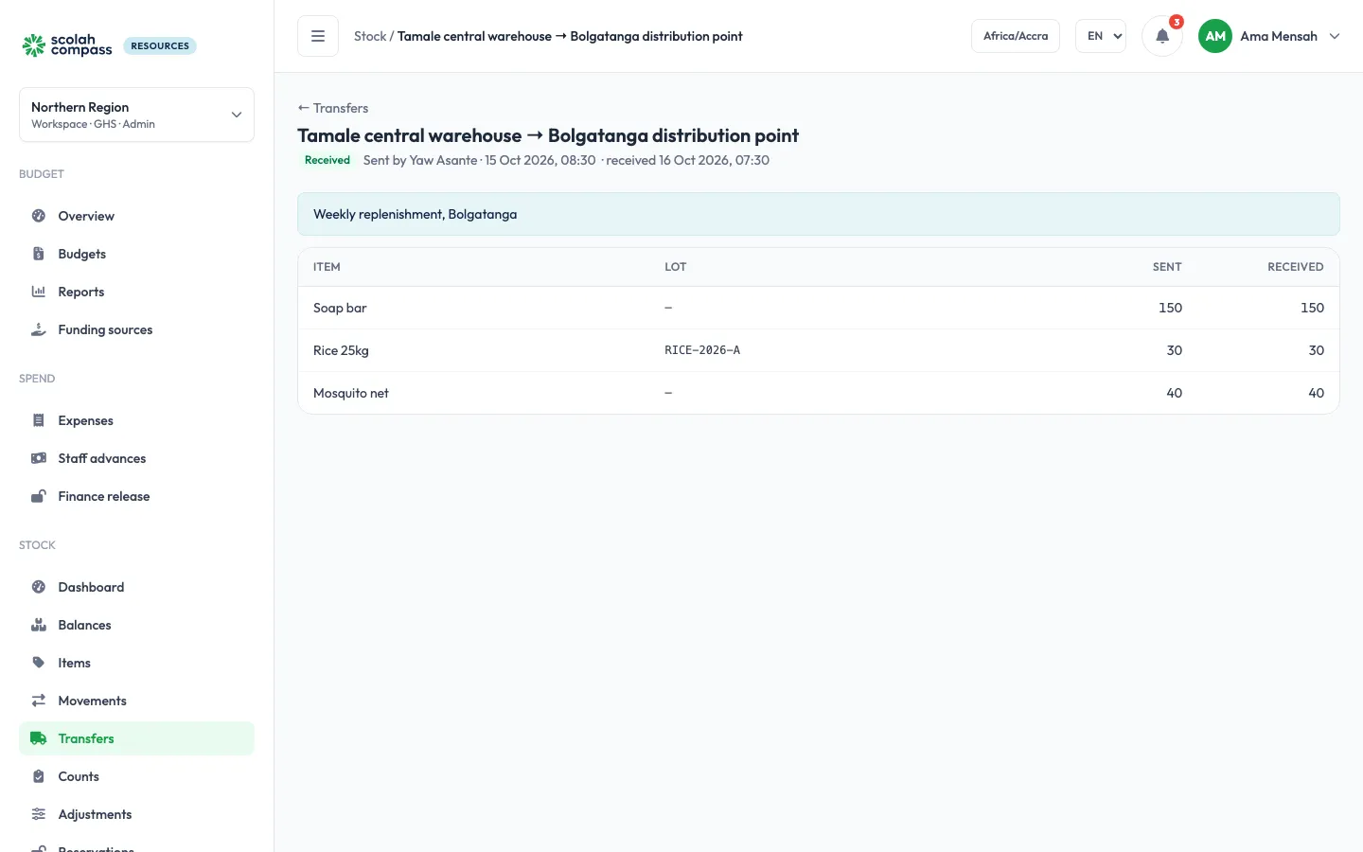Click the Africa/Accra timezone button
1363x852 pixels.
click(1016, 36)
